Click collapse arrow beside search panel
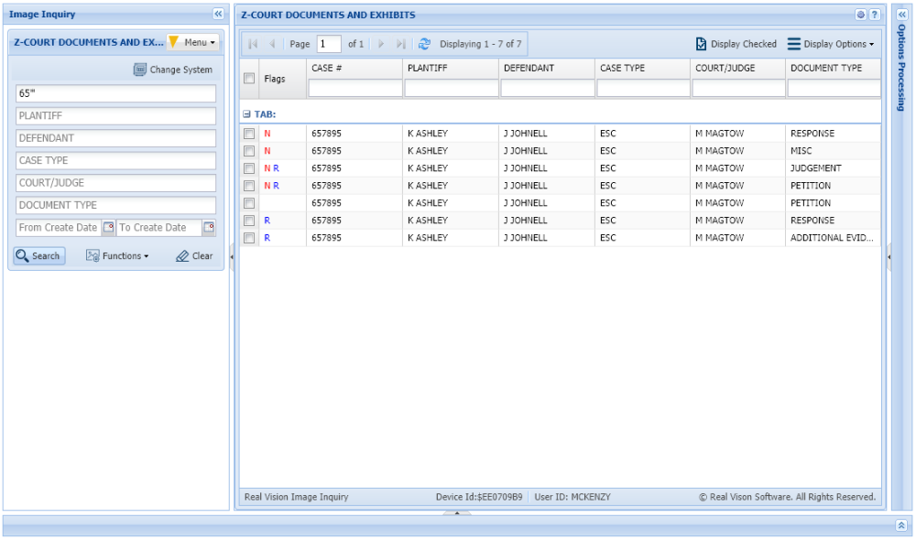 (x=232, y=256)
